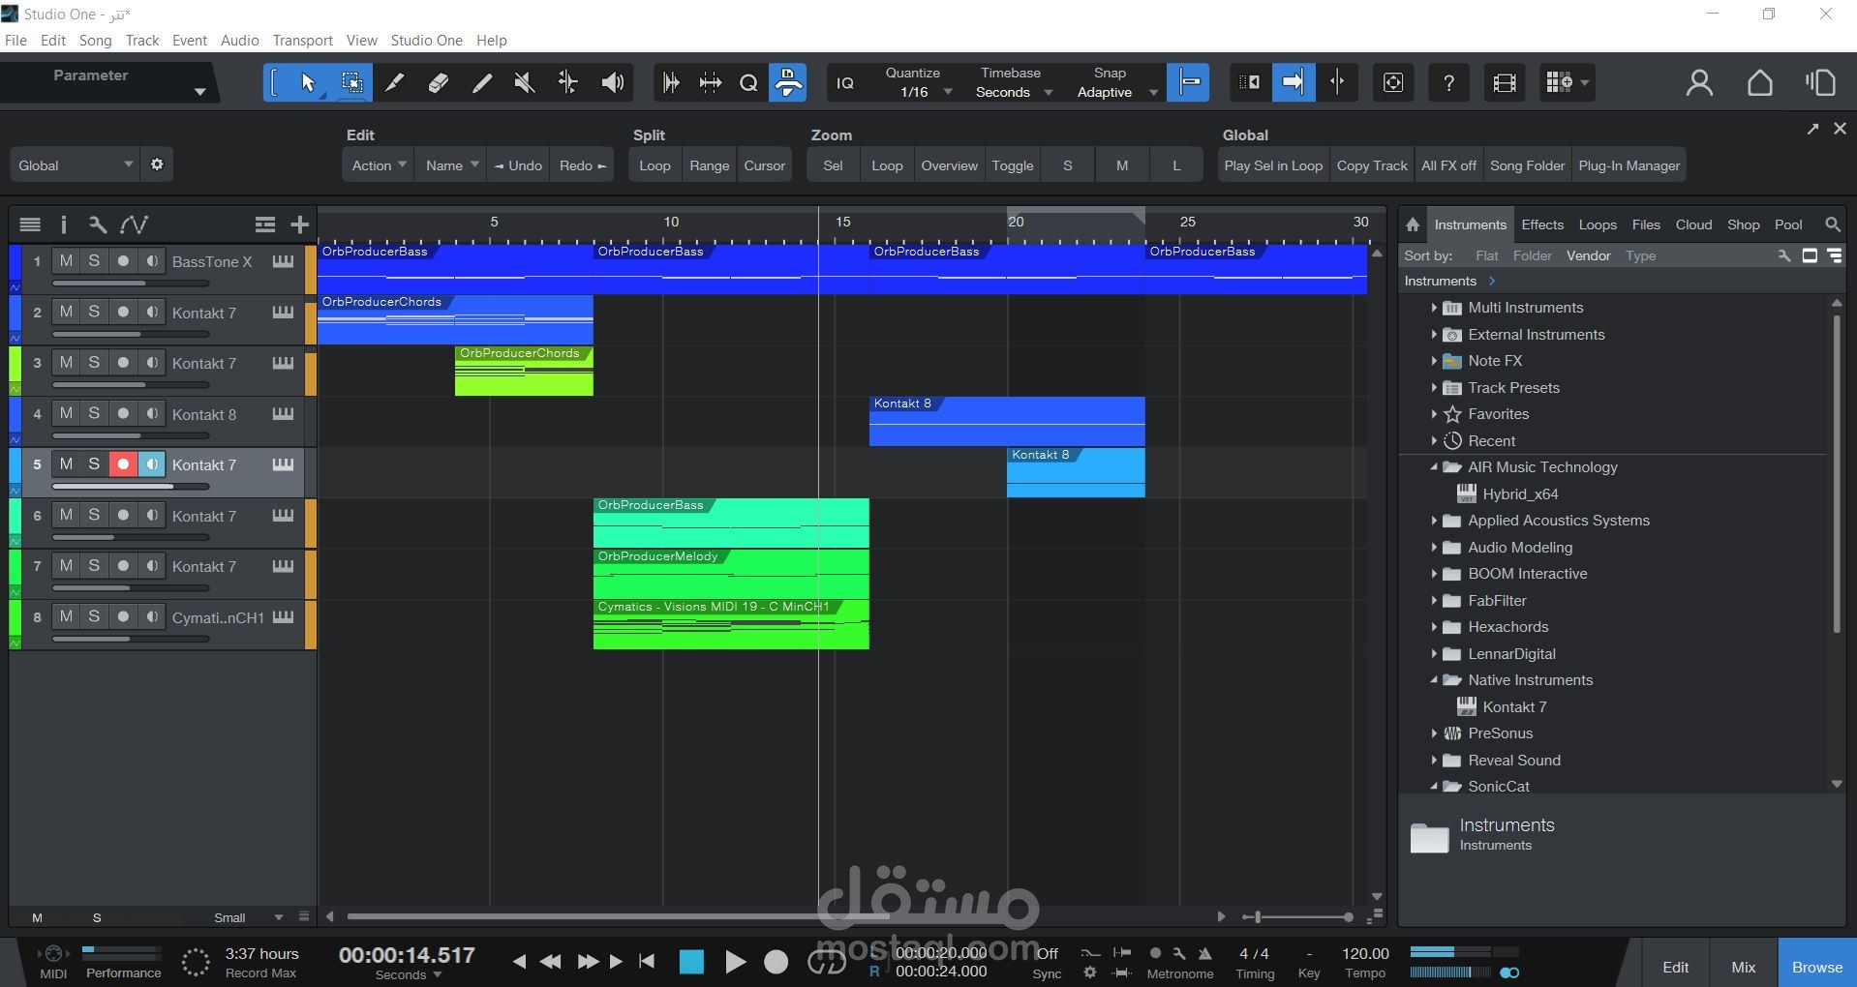Screen dimensions: 1857x987
Task: Solo the Cymati..nCH1 track
Action: [x=94, y=616]
